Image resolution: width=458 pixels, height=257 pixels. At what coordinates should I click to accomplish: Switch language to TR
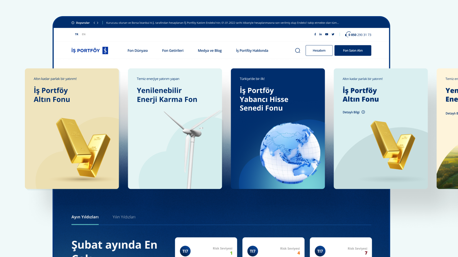[77, 34]
